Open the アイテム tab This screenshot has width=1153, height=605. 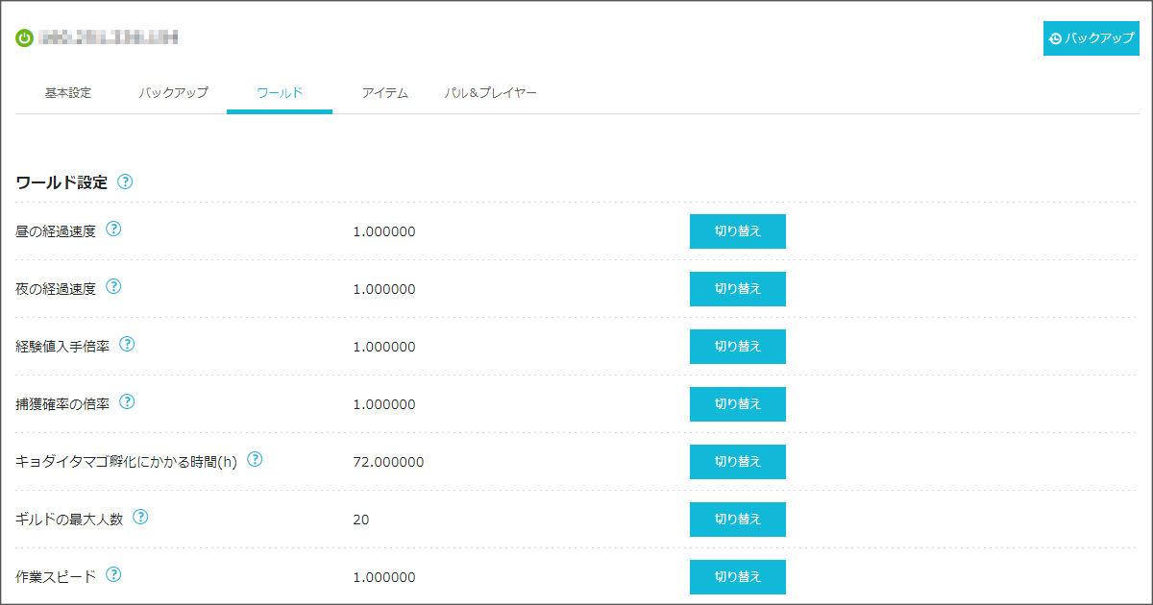click(385, 93)
